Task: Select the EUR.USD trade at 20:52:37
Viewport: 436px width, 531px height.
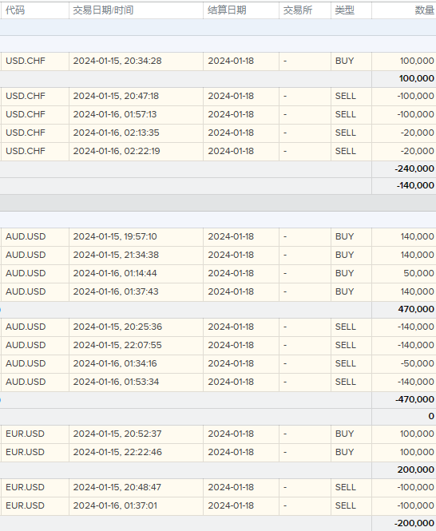Action: point(218,434)
